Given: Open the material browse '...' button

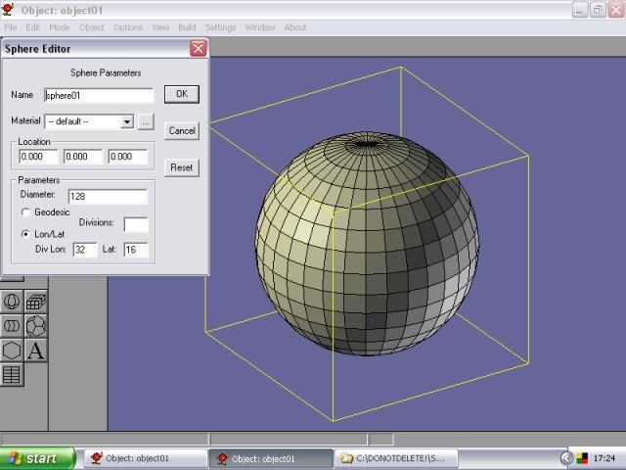Looking at the screenshot, I should 146,121.
